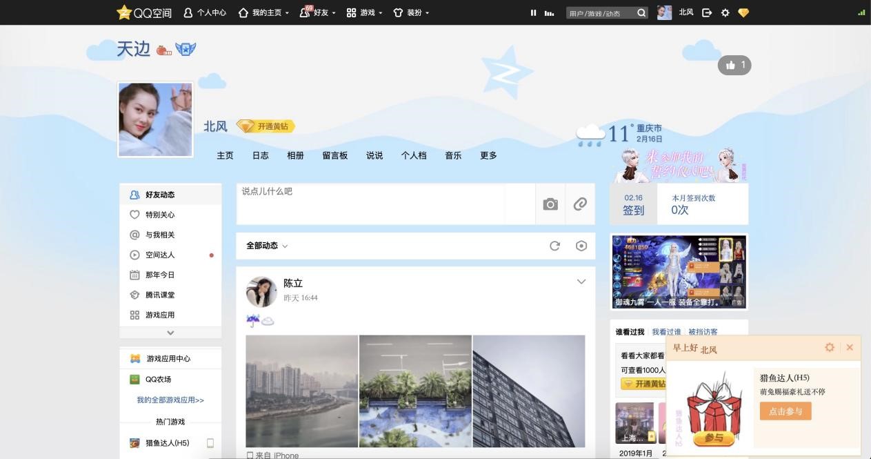Click the yellow diamond icon at top right
The height and width of the screenshot is (459, 871).
pos(743,12)
